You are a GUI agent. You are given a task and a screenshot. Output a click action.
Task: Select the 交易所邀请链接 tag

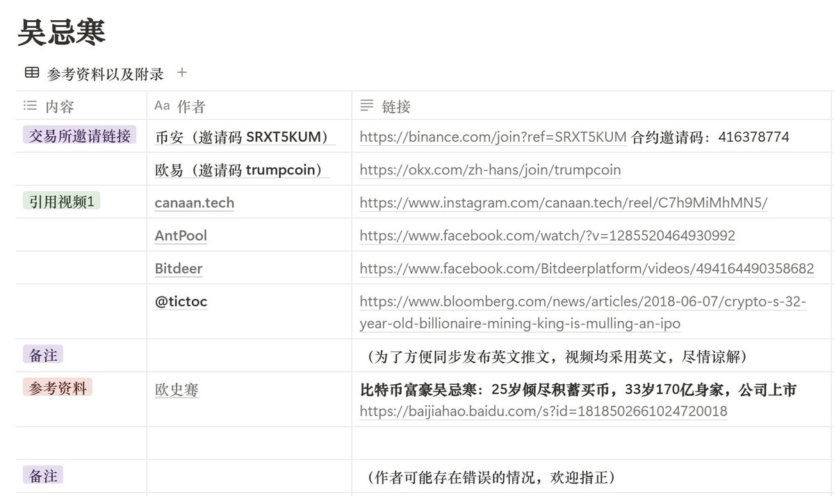pyautogui.click(x=80, y=135)
